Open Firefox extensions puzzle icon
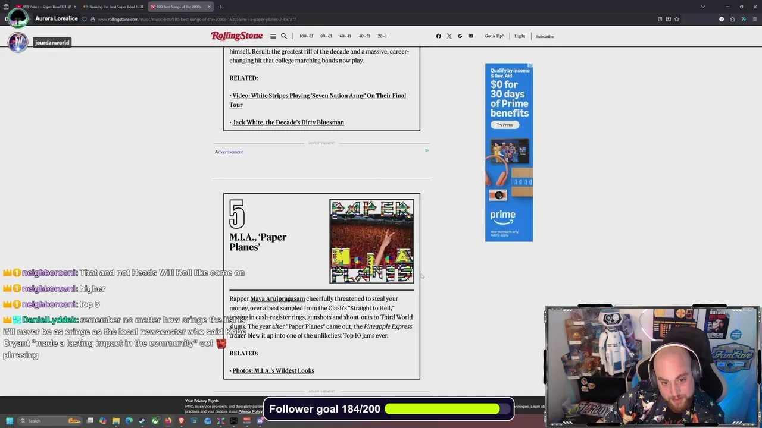This screenshot has height=428, width=762. coord(732,19)
